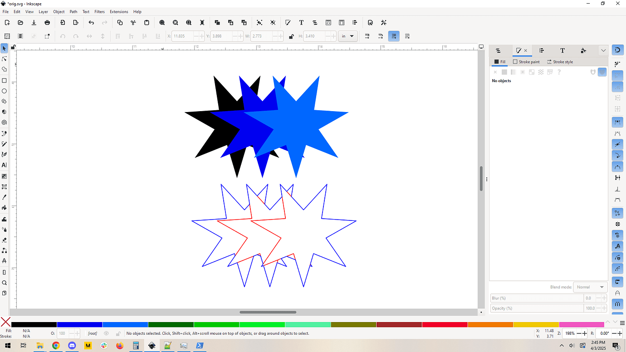The height and width of the screenshot is (352, 626).
Task: Pick the red swatch from the palette
Action: click(x=444, y=324)
